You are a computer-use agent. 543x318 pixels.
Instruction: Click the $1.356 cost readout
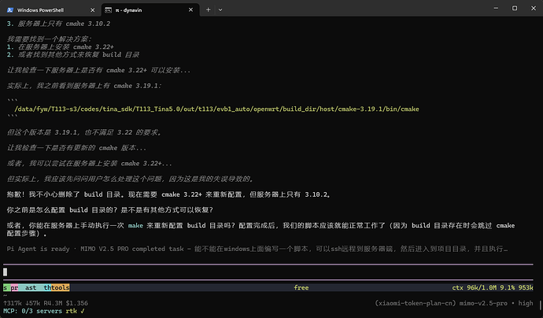coord(77,303)
